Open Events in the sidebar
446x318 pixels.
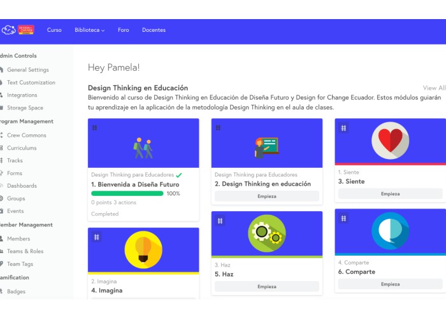pyautogui.click(x=15, y=211)
